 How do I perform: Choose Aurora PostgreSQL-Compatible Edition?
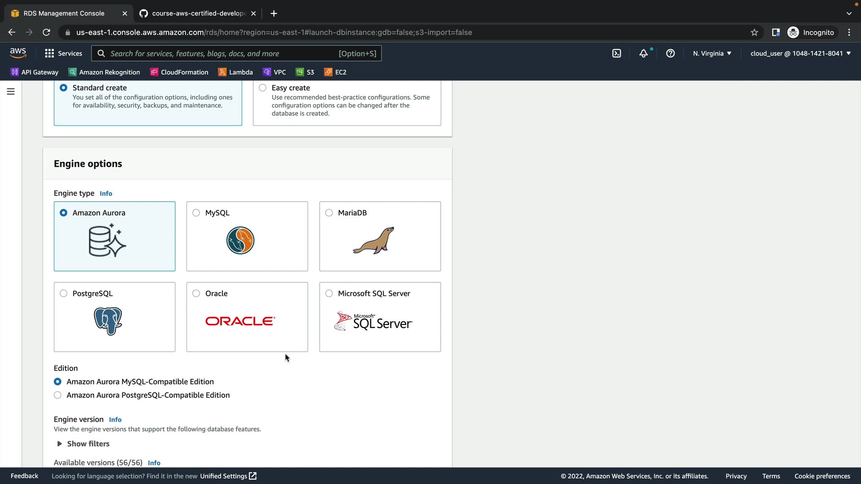pyautogui.click(x=58, y=395)
